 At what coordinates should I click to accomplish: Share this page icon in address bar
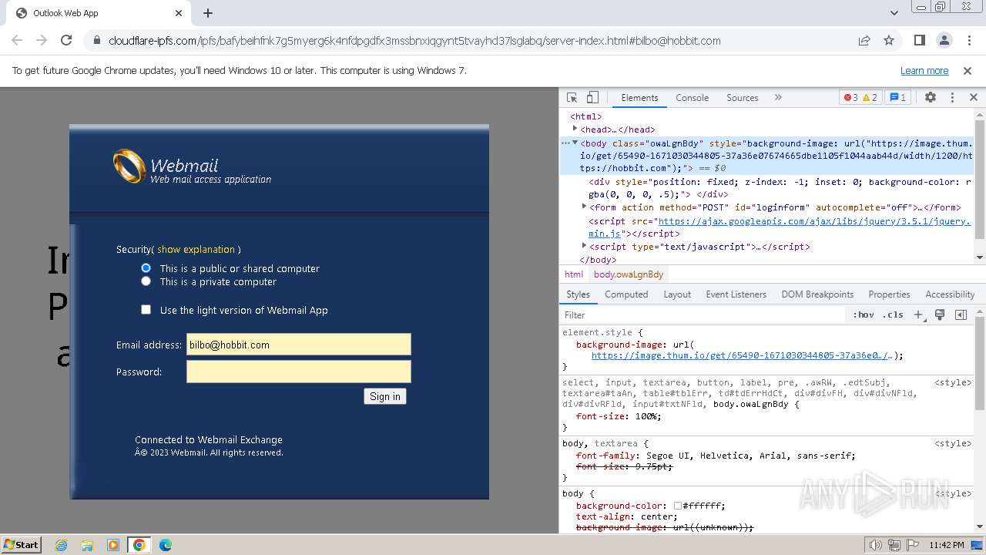[864, 40]
